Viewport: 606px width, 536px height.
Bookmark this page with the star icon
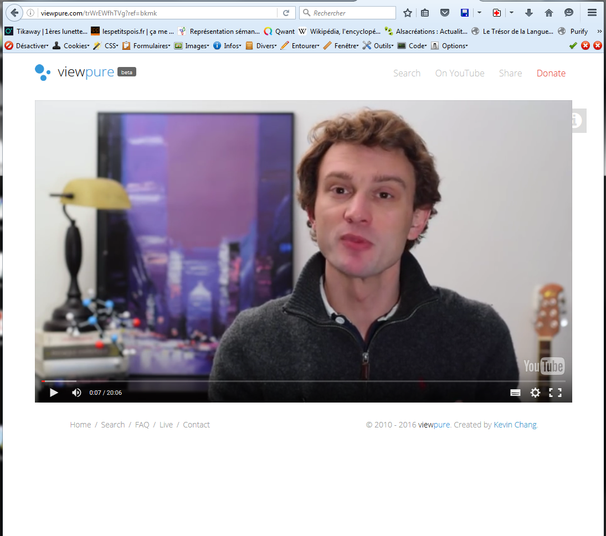coord(407,13)
